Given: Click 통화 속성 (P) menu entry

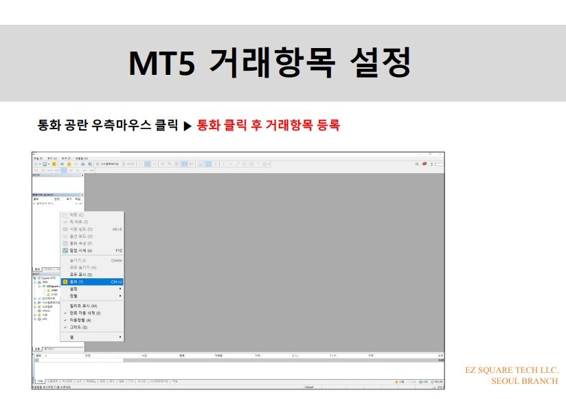Looking at the screenshot, I should 92,244.
